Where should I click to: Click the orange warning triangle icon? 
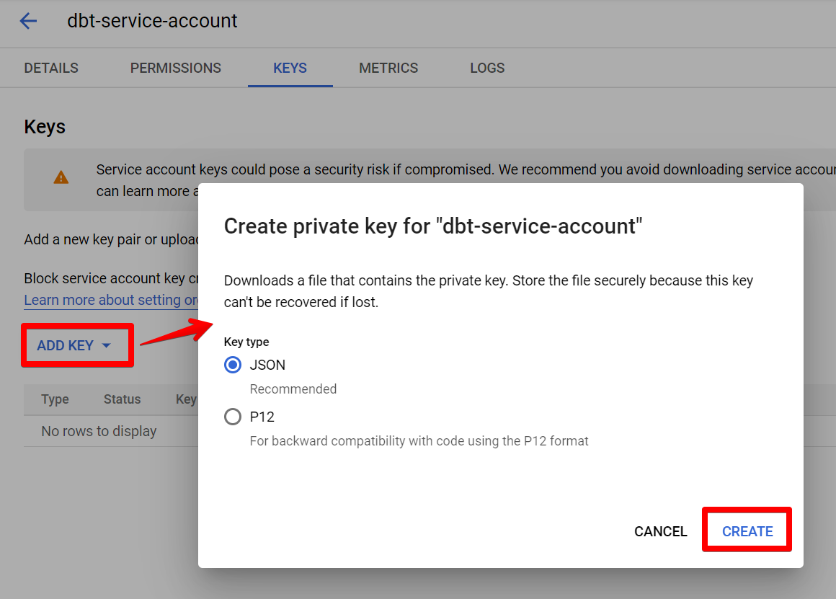(61, 177)
